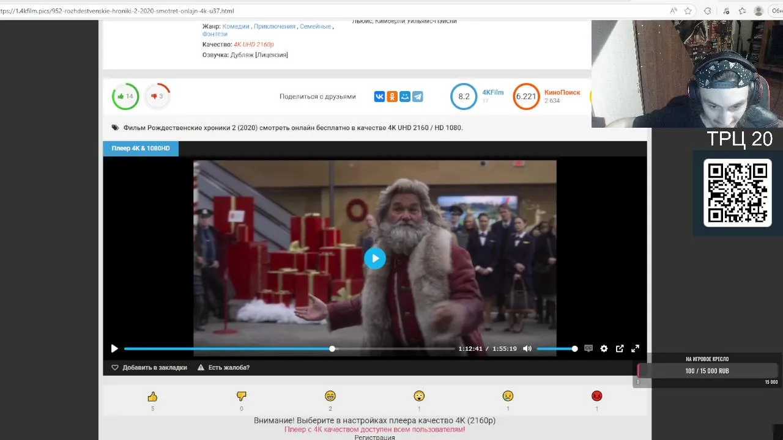The height and width of the screenshot is (440, 783).
Task: Click the 'ТРЦ 20' overlay text
Action: tap(740, 139)
